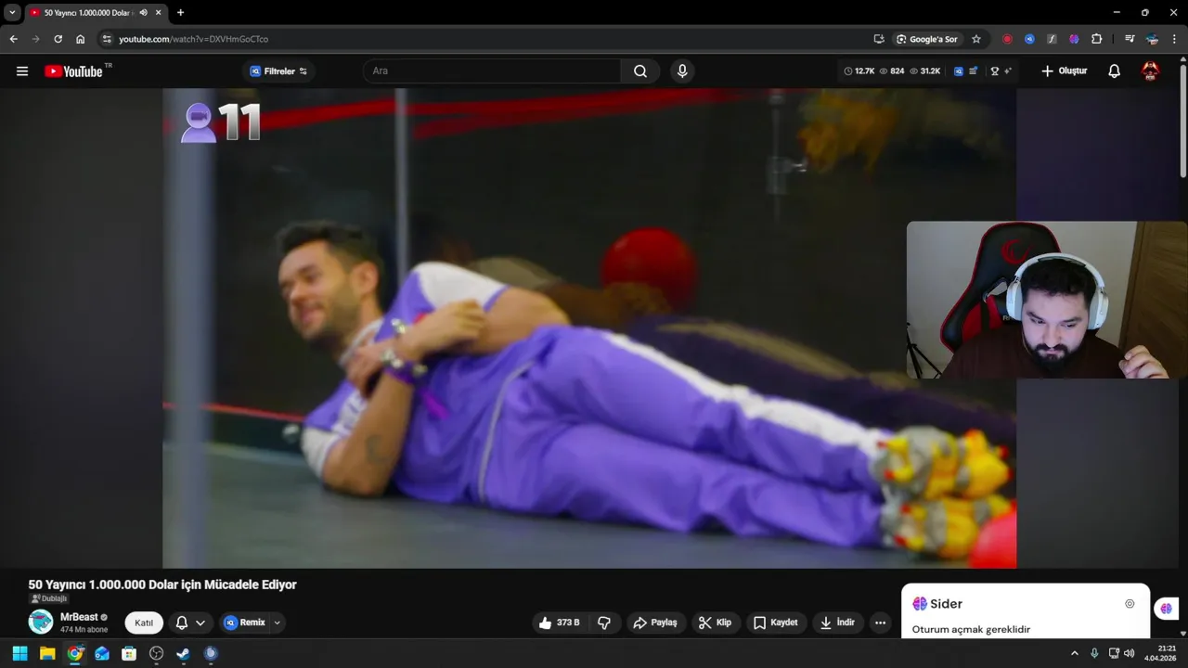Expand the Remix dropdown arrow

point(277,623)
